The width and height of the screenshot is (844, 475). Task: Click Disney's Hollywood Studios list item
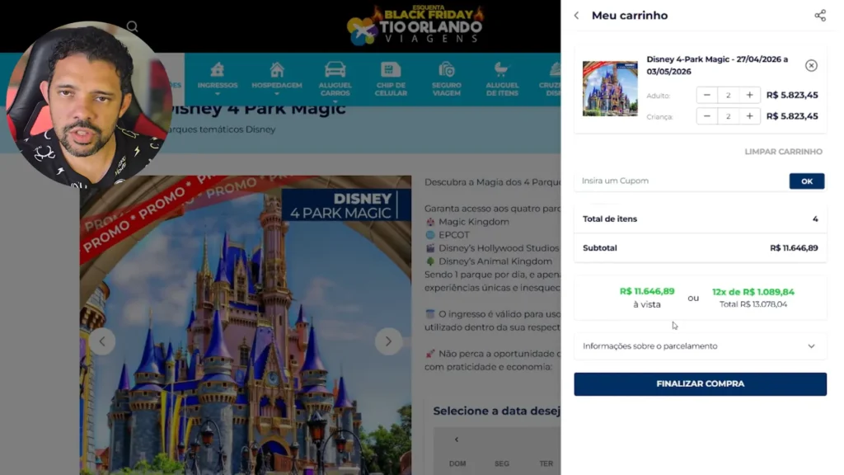point(492,248)
